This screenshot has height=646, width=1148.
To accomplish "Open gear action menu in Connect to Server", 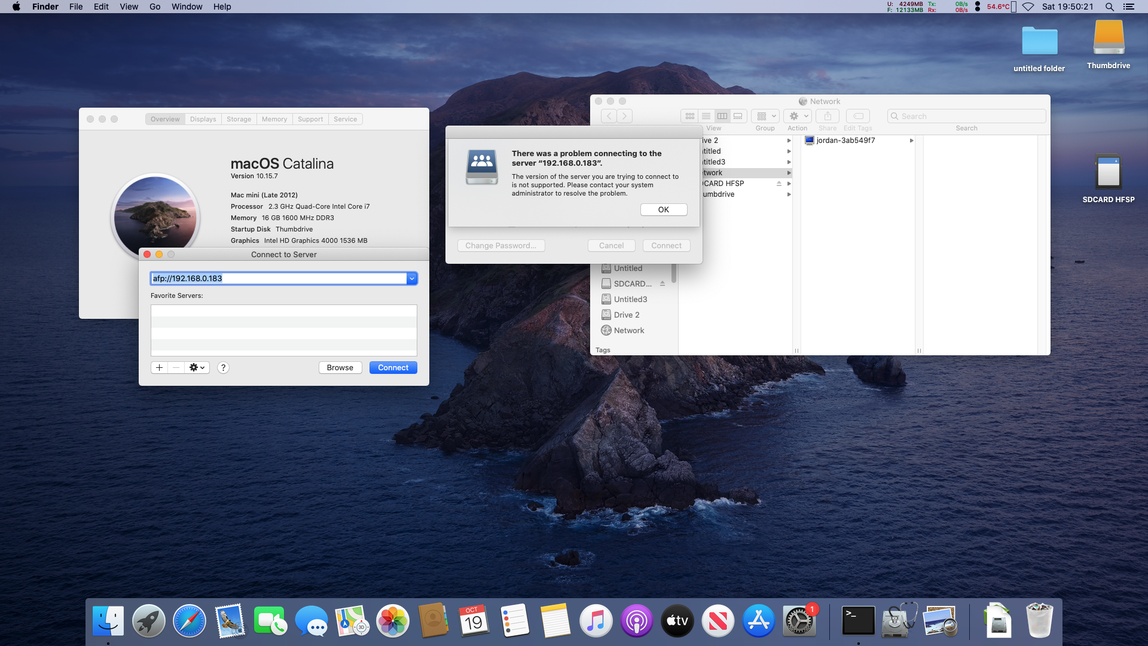I will pyautogui.click(x=197, y=367).
